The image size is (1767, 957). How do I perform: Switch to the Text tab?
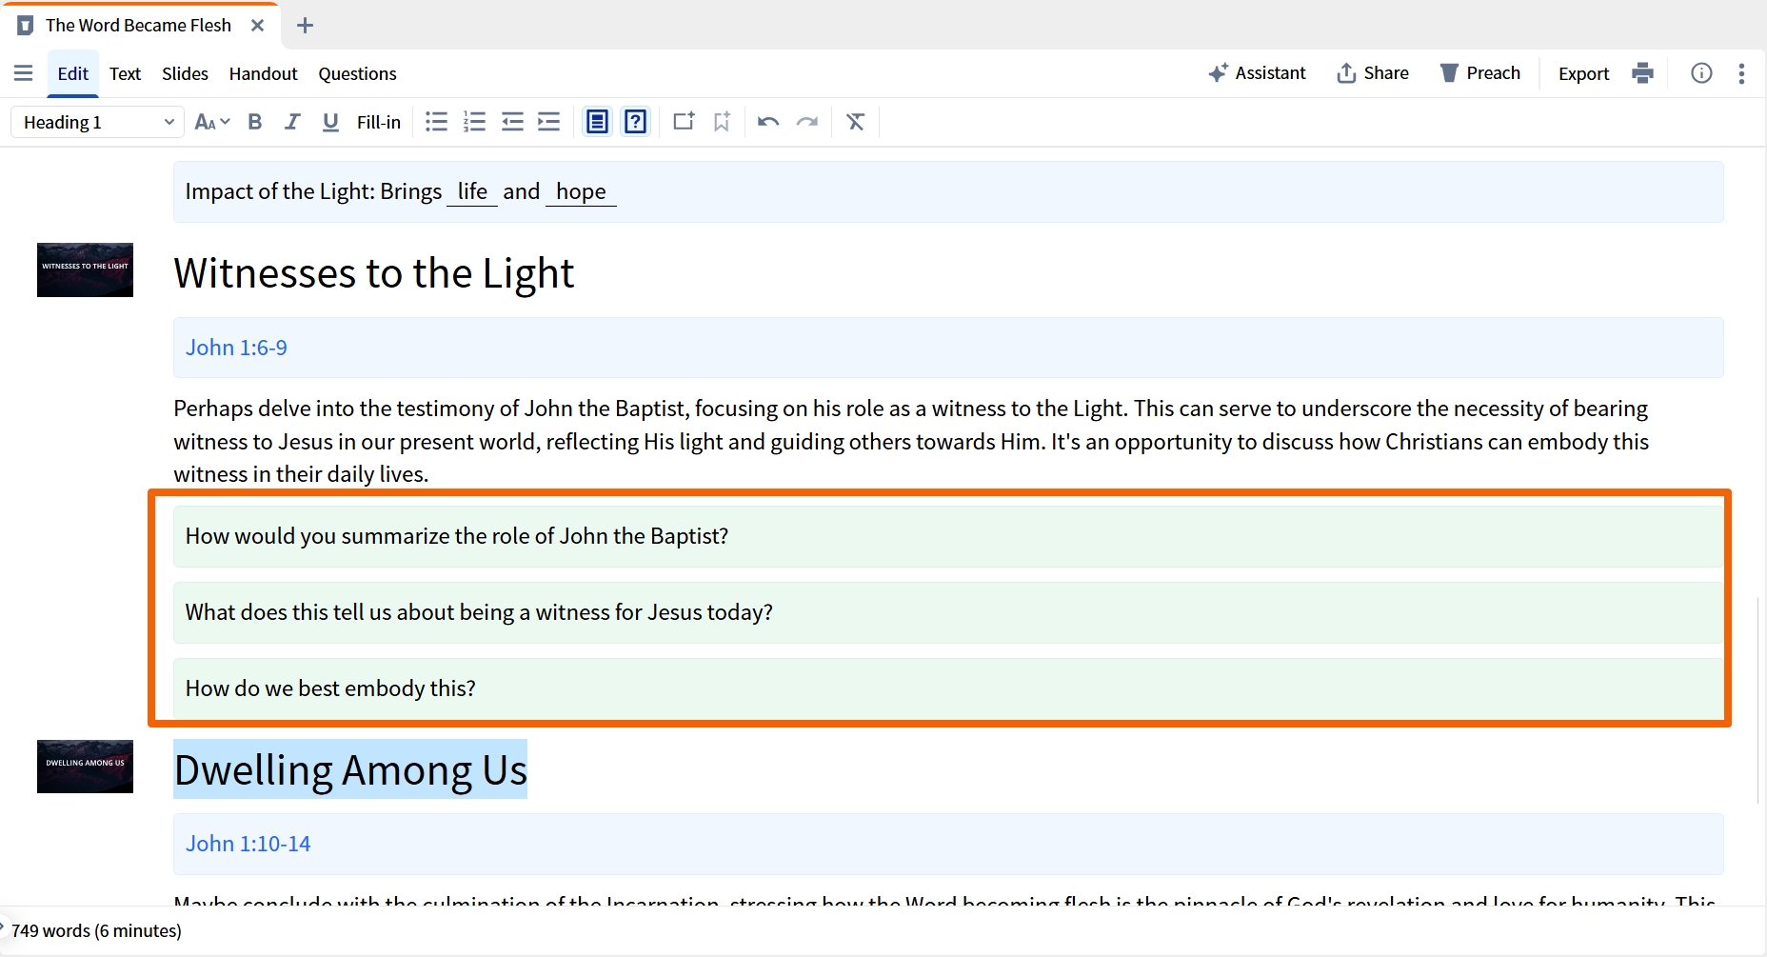pyautogui.click(x=125, y=73)
